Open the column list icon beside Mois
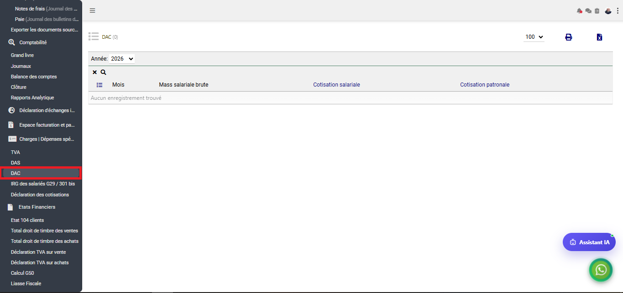 coord(99,85)
